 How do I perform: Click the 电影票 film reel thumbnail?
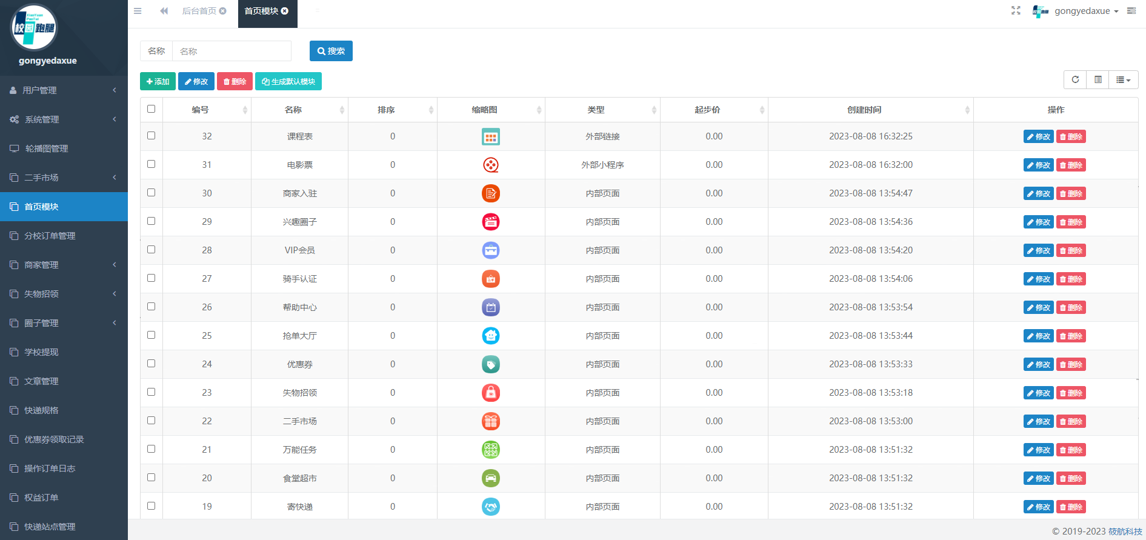[x=490, y=165]
